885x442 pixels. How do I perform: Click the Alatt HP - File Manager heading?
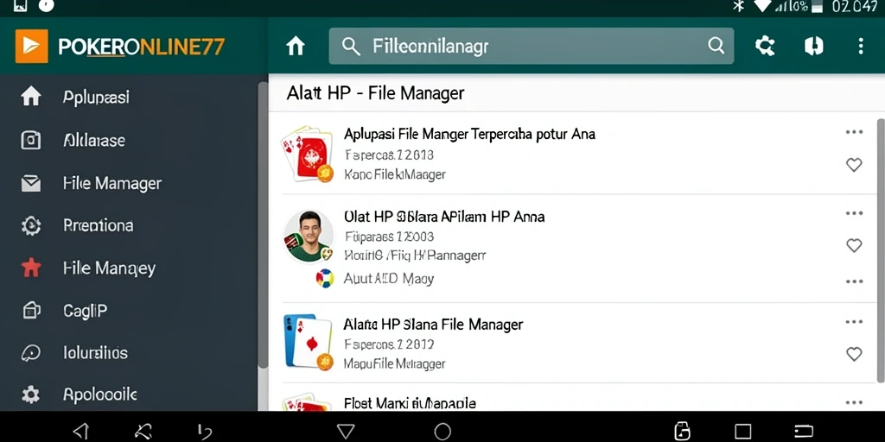[375, 92]
